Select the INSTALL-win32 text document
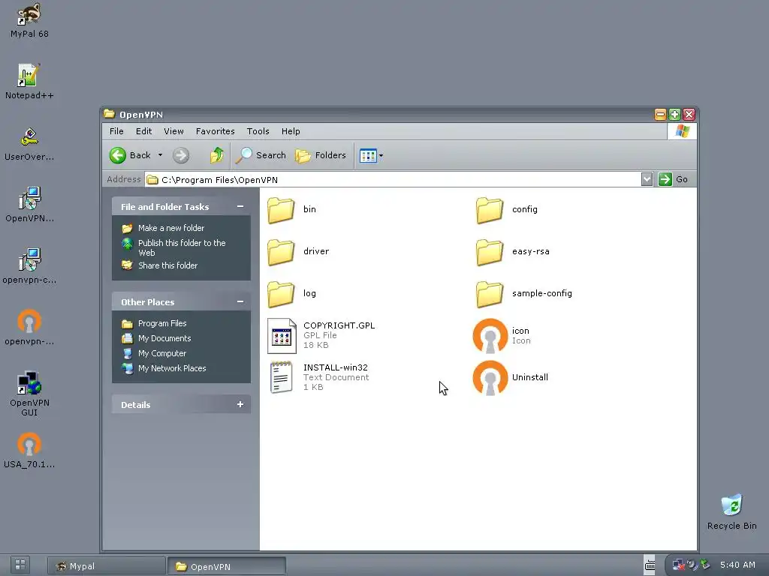 [318, 377]
